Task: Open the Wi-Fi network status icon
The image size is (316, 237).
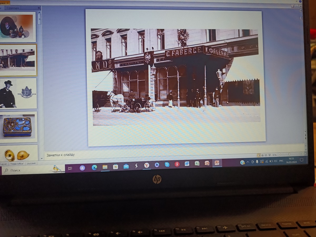Action: (x=266, y=161)
